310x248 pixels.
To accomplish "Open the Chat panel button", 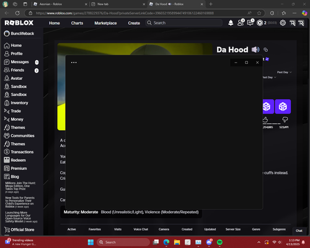I will click(299, 231).
